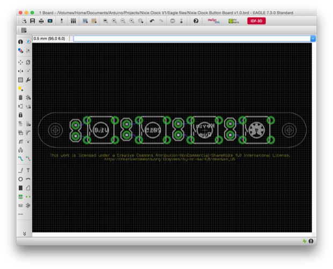Screen dimensions: 333x269
Task: Select the Pinswap tool
Action: point(20,106)
